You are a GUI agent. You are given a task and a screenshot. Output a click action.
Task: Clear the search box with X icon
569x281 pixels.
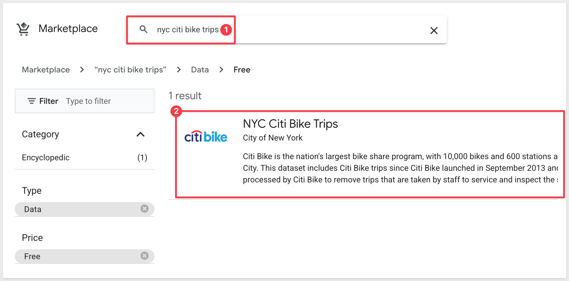coord(434,30)
